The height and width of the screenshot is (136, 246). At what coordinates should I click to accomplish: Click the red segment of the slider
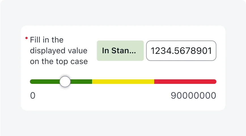(x=185, y=82)
